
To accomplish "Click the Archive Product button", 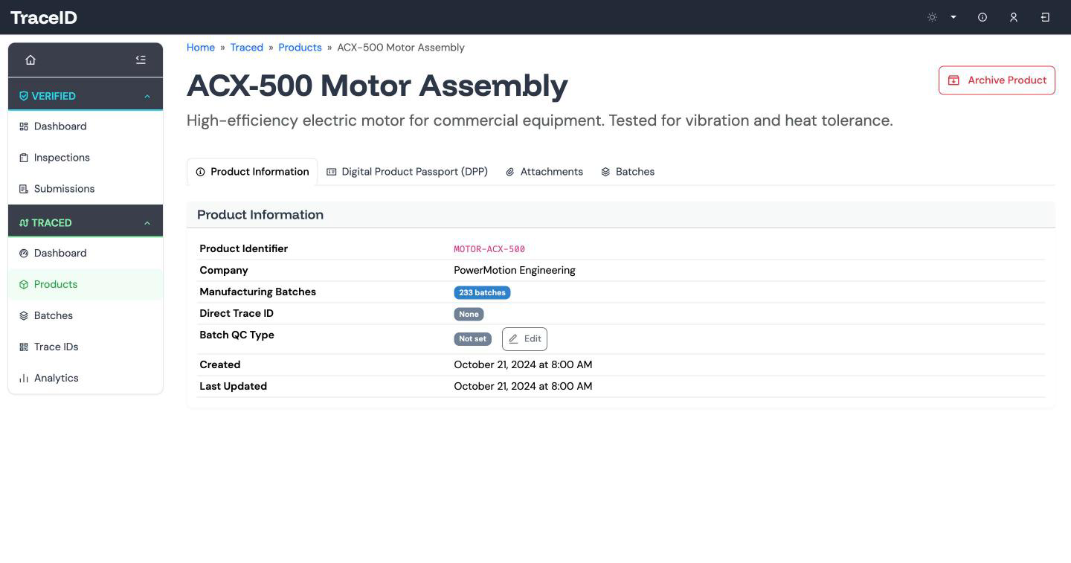I will point(997,80).
